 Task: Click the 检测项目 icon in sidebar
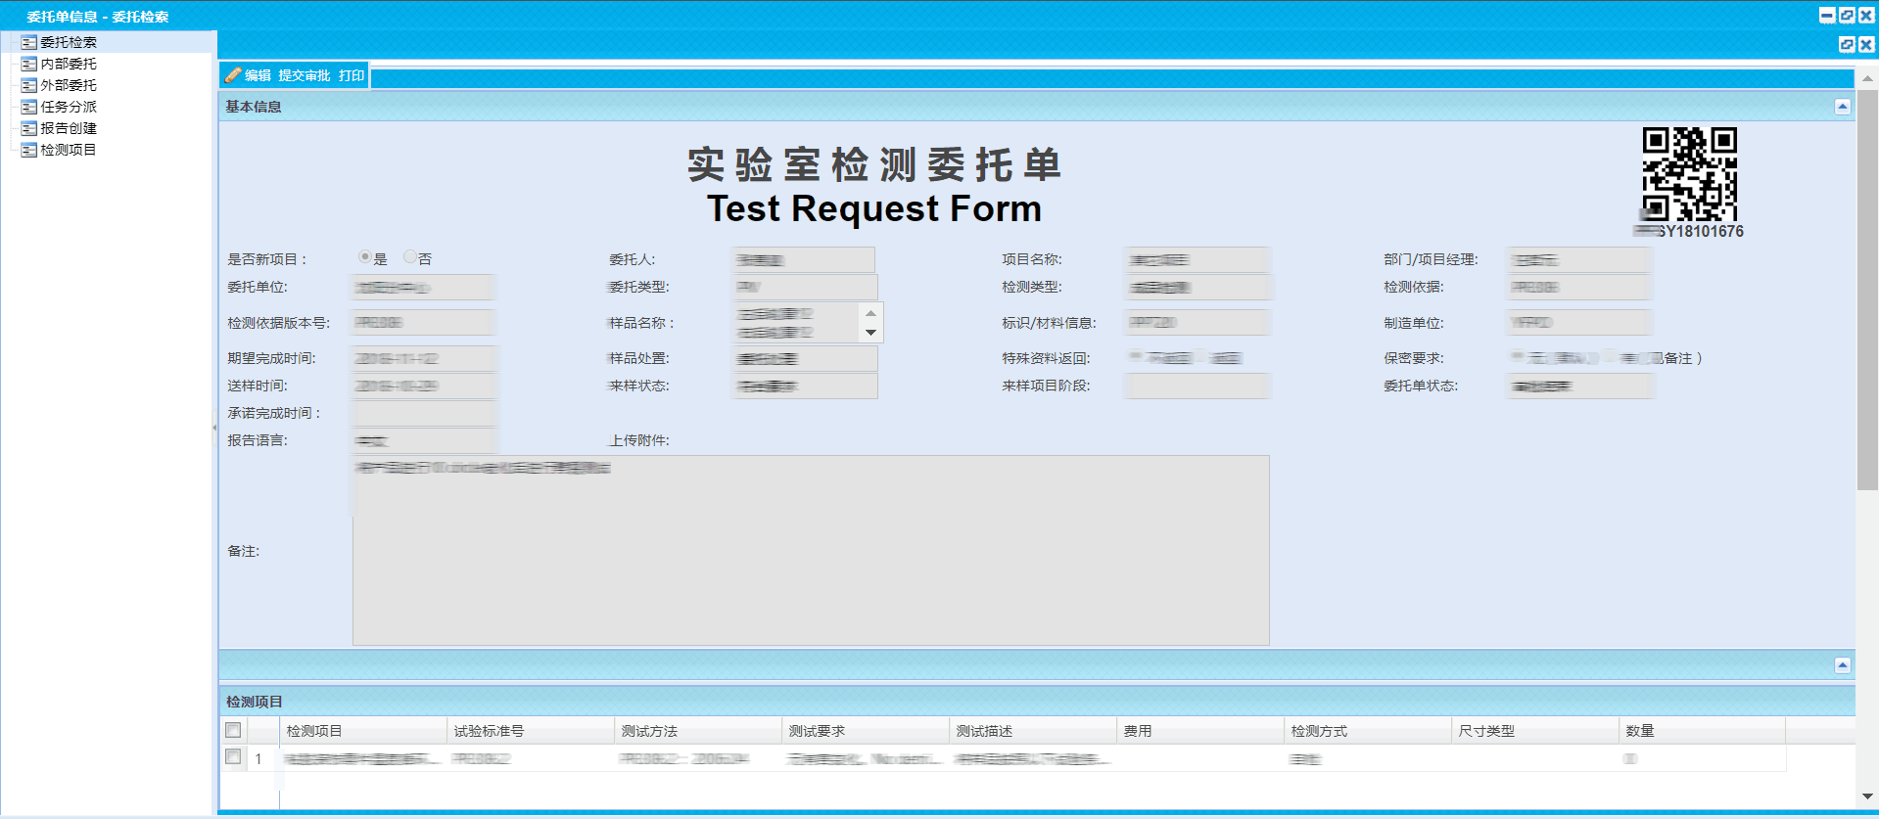pos(29,150)
